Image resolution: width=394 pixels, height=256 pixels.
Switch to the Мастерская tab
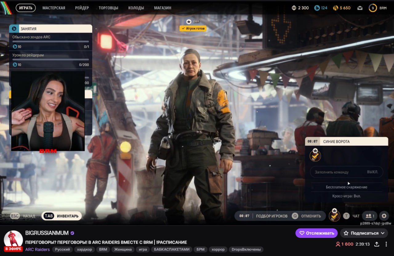(x=54, y=8)
